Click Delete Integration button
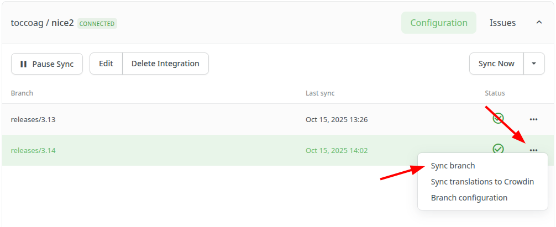 (165, 64)
